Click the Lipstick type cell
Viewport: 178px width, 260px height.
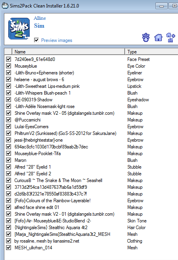tap(134, 86)
